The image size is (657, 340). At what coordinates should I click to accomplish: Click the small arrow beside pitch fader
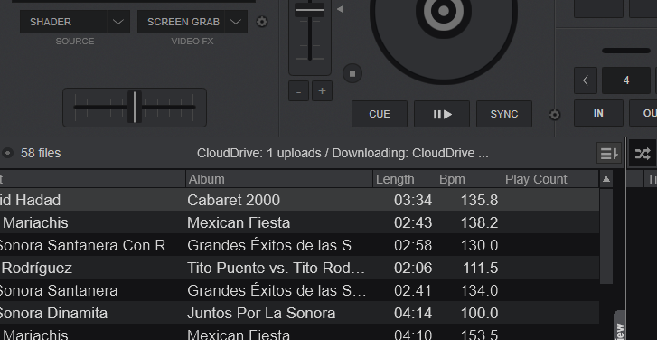tap(340, 9)
